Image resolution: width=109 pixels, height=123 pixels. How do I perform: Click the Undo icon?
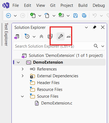point(95,16)
